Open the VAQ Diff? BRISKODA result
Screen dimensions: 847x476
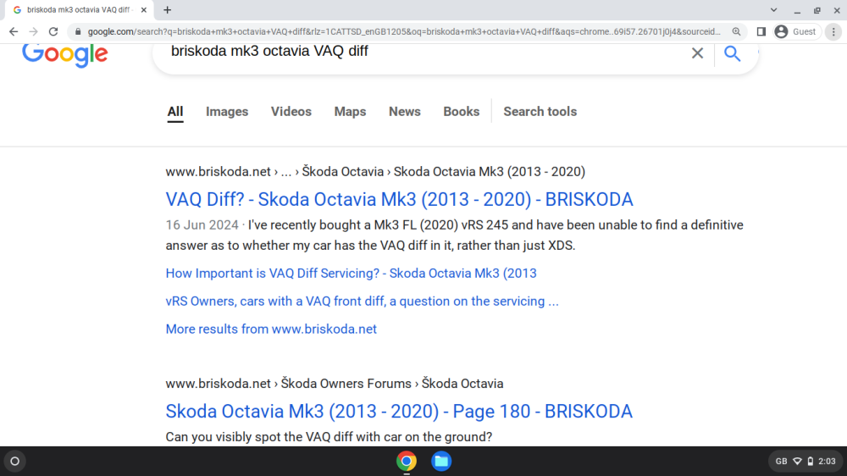[x=399, y=199]
